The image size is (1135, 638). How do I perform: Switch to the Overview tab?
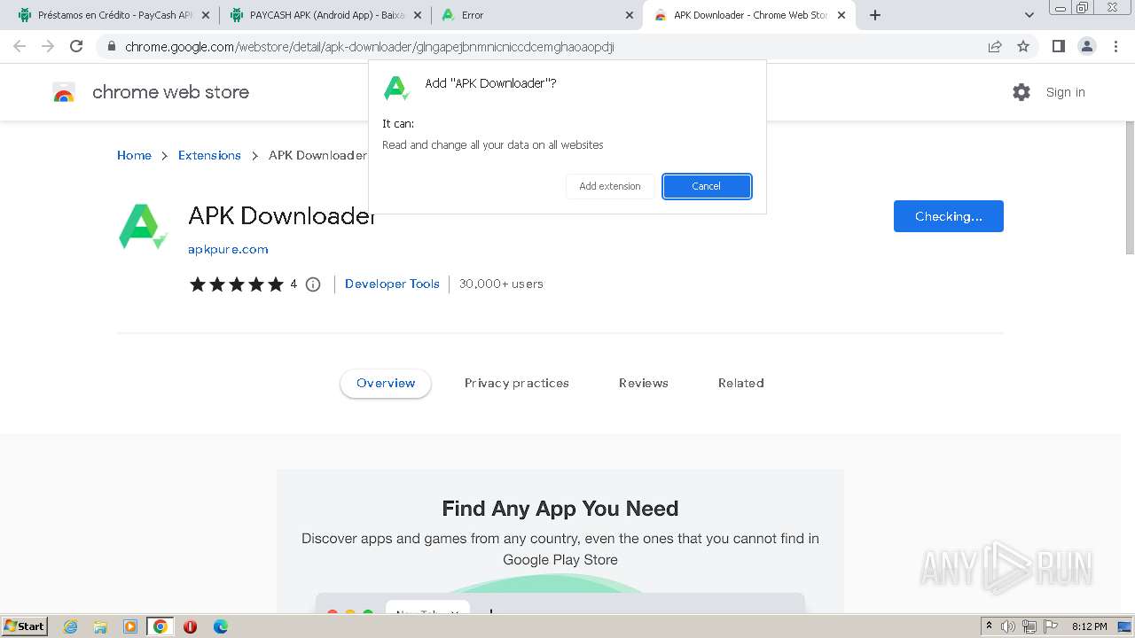[x=386, y=383]
